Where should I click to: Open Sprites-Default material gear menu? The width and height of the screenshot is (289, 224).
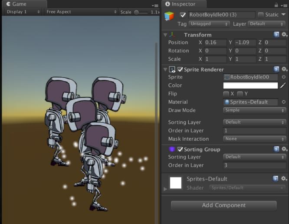284,179
